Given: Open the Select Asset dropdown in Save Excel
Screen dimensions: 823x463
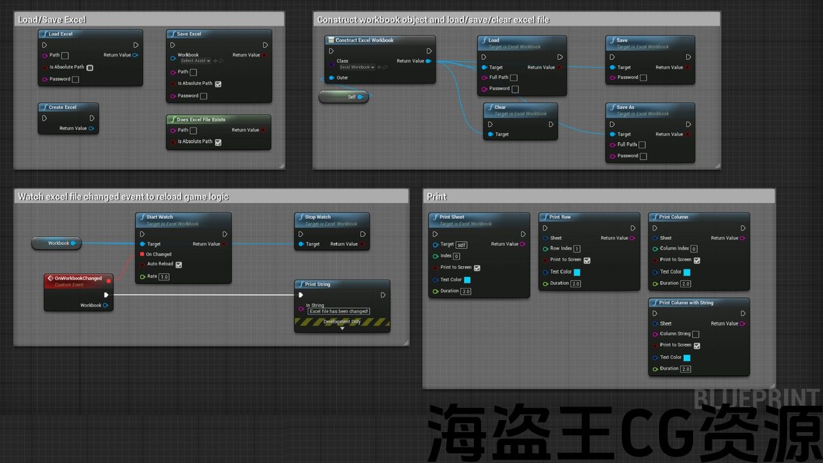Looking at the screenshot, I should [x=195, y=61].
